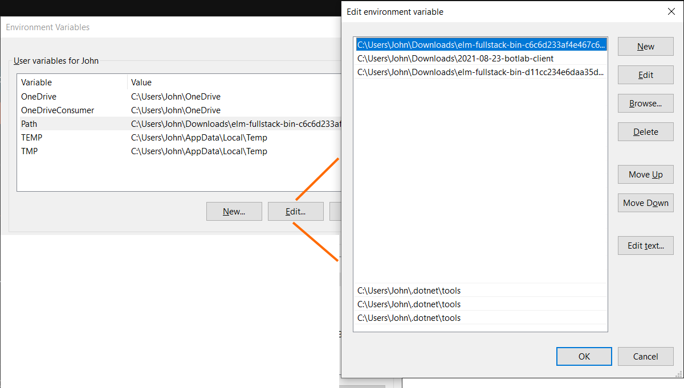Image resolution: width=684 pixels, height=388 pixels.
Task: Click Edit in Edit environment variable dialog
Action: pos(645,75)
